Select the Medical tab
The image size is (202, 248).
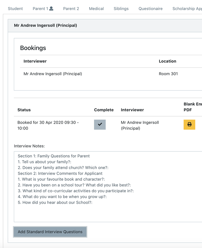point(96,9)
